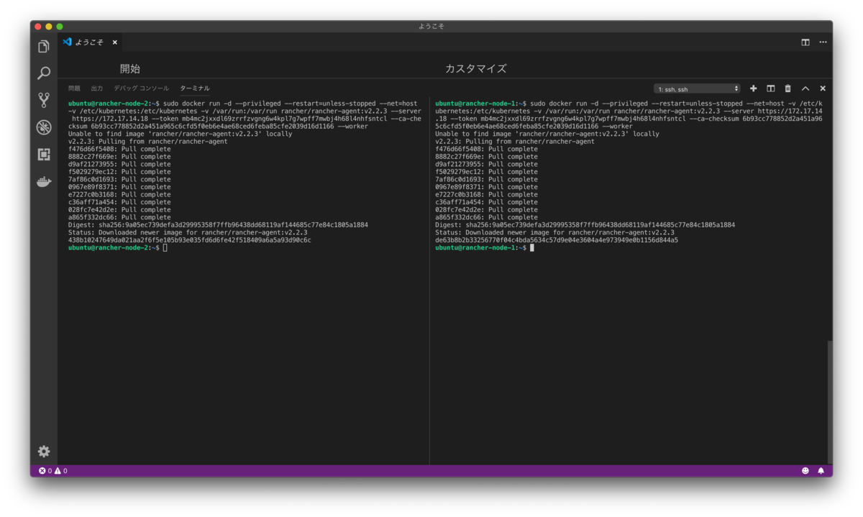Split the terminal pane

coord(770,88)
